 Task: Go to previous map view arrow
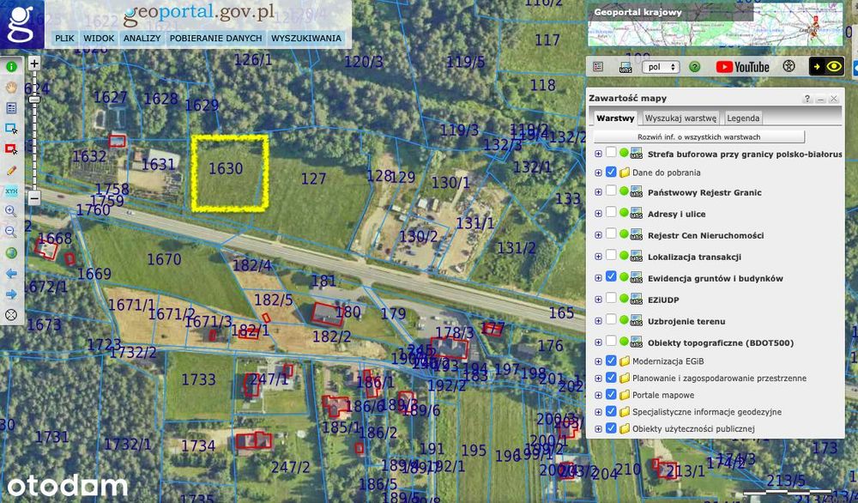click(x=11, y=274)
